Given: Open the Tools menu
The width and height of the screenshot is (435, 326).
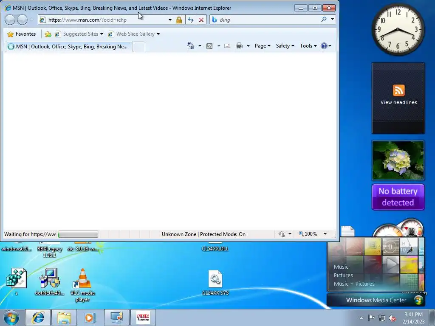Looking at the screenshot, I should [308, 46].
